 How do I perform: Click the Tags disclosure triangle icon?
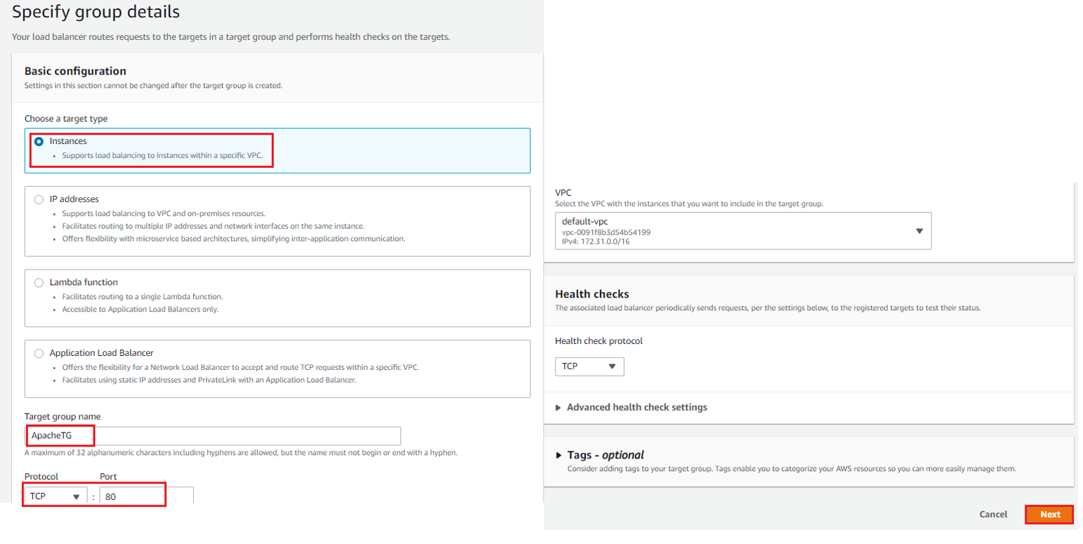point(559,455)
